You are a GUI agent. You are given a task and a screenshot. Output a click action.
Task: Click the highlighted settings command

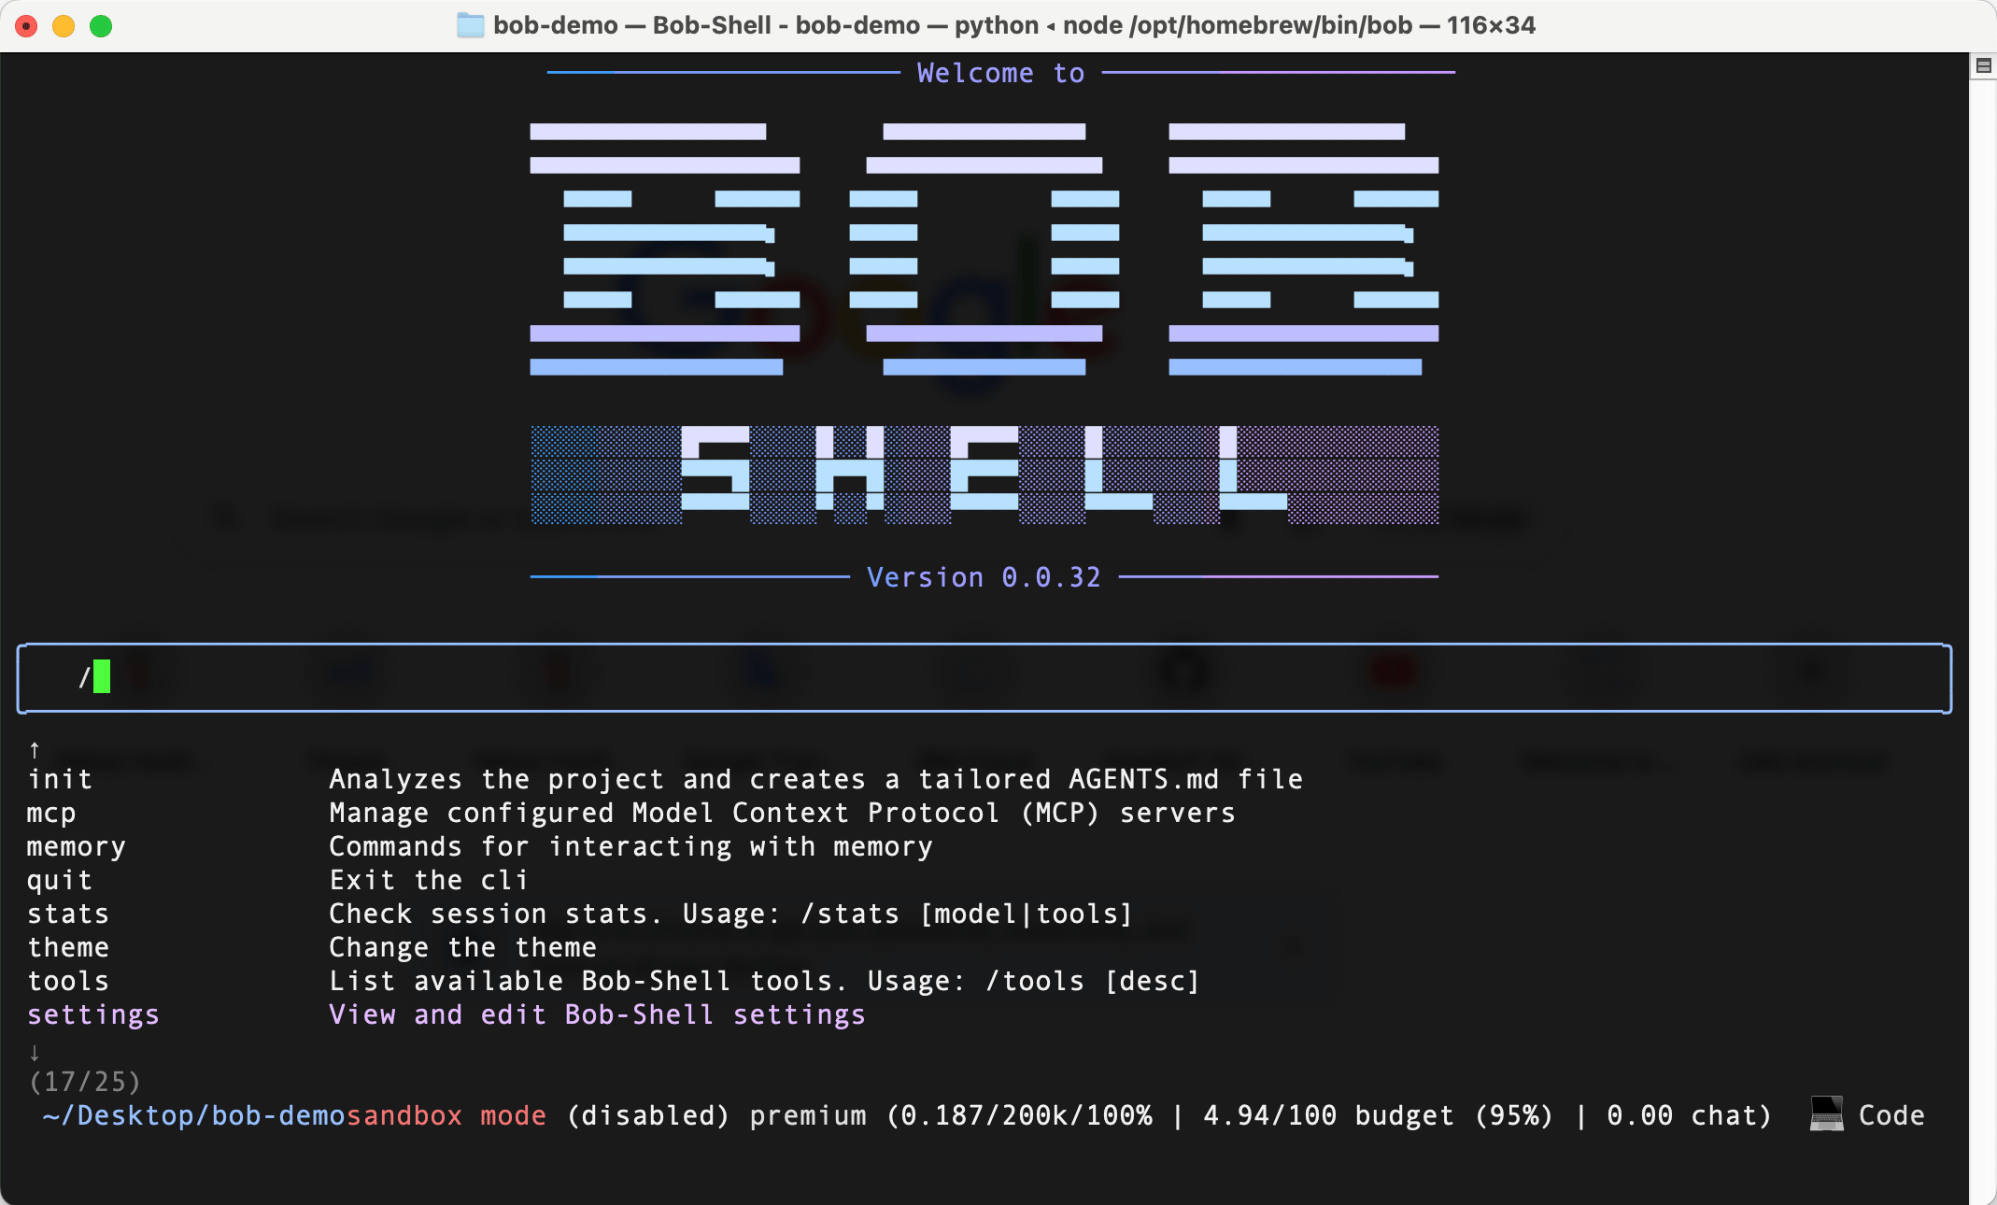pos(93,1014)
